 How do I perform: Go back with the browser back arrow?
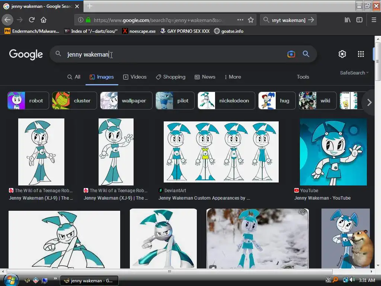click(x=7, y=20)
